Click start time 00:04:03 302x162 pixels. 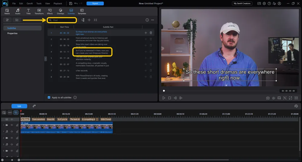(x=64, y=39)
